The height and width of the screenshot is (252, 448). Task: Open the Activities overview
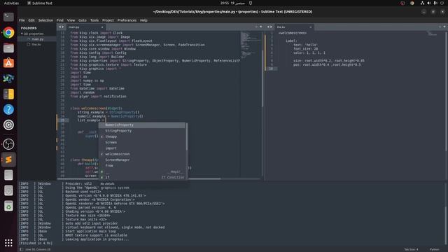(11, 3)
